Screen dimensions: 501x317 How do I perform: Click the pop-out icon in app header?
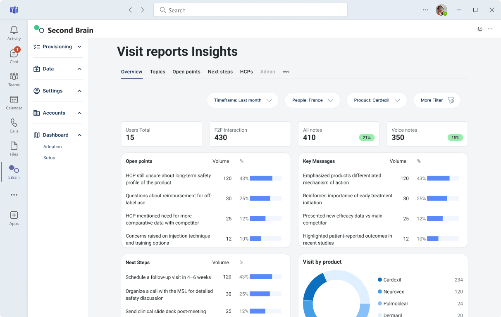pos(480,29)
